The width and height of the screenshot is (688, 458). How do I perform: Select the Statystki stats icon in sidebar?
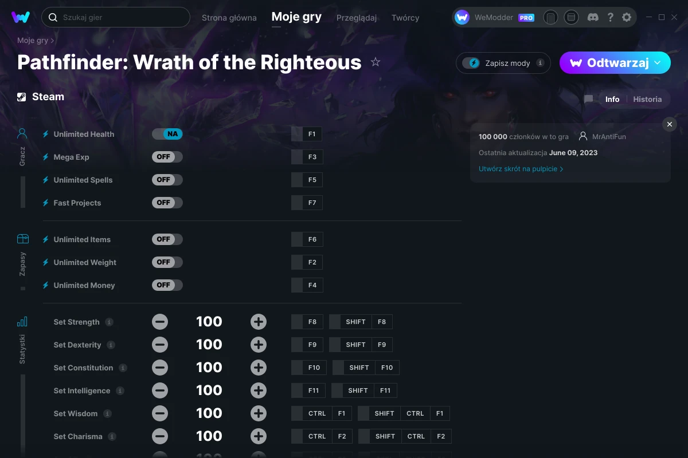coord(22,321)
